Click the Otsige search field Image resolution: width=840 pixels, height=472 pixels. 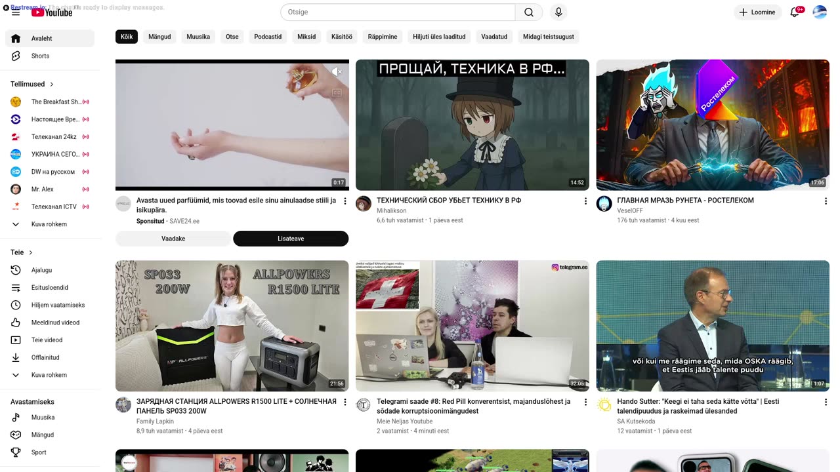pos(398,12)
